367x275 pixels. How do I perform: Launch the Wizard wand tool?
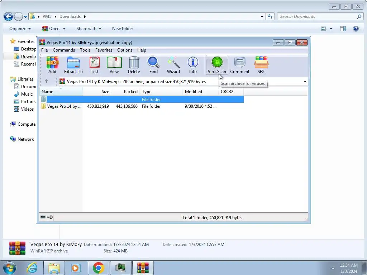click(x=173, y=65)
